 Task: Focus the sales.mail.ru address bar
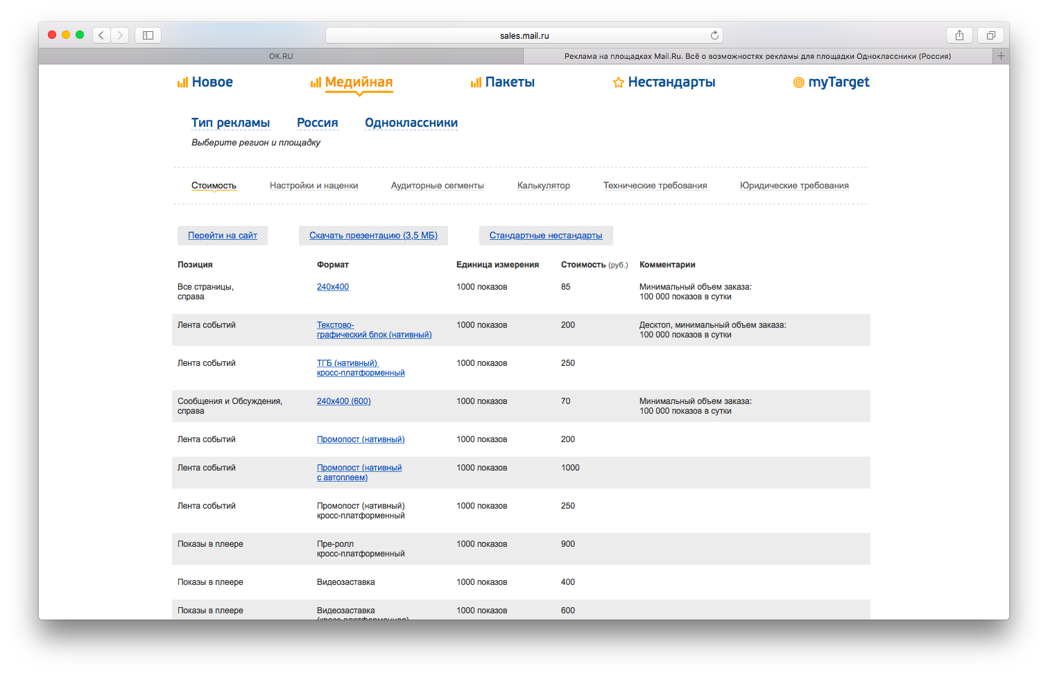[524, 35]
